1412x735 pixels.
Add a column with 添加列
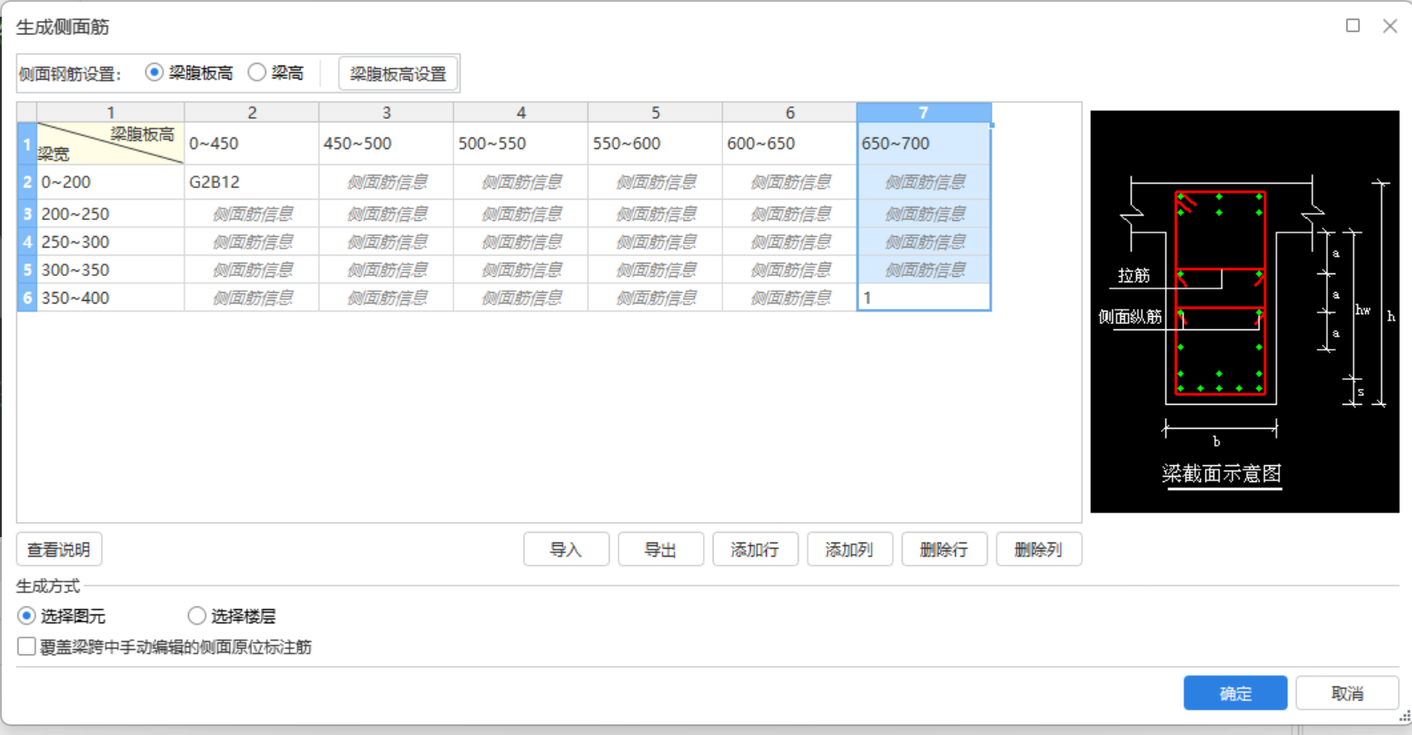849,549
